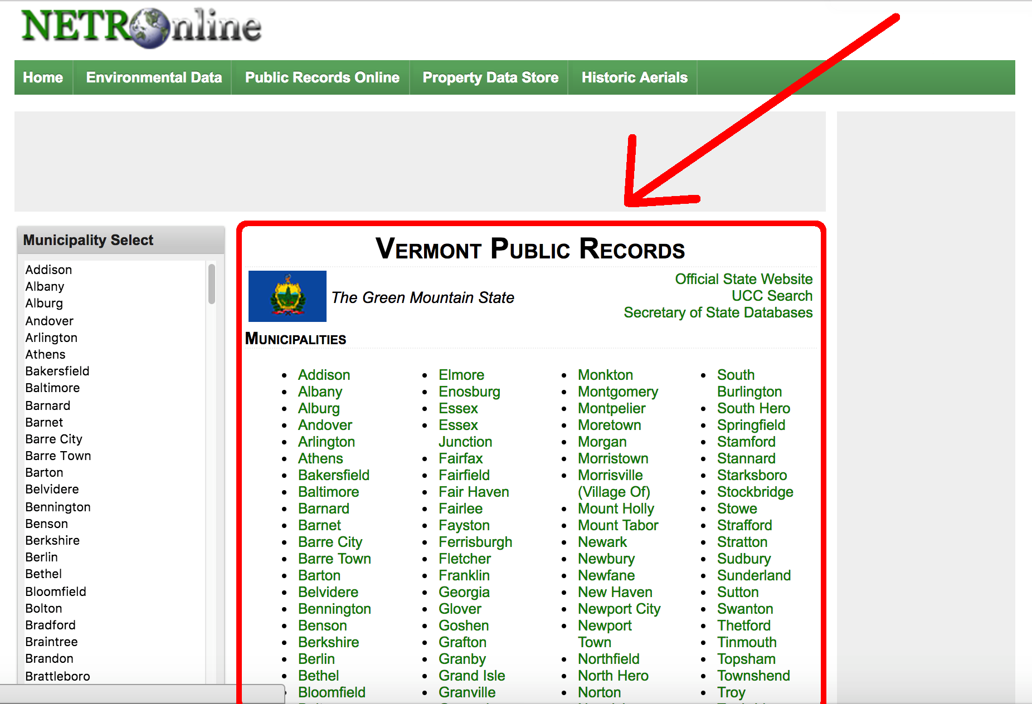Select Stowe municipality link
The height and width of the screenshot is (704, 1032).
click(x=737, y=509)
